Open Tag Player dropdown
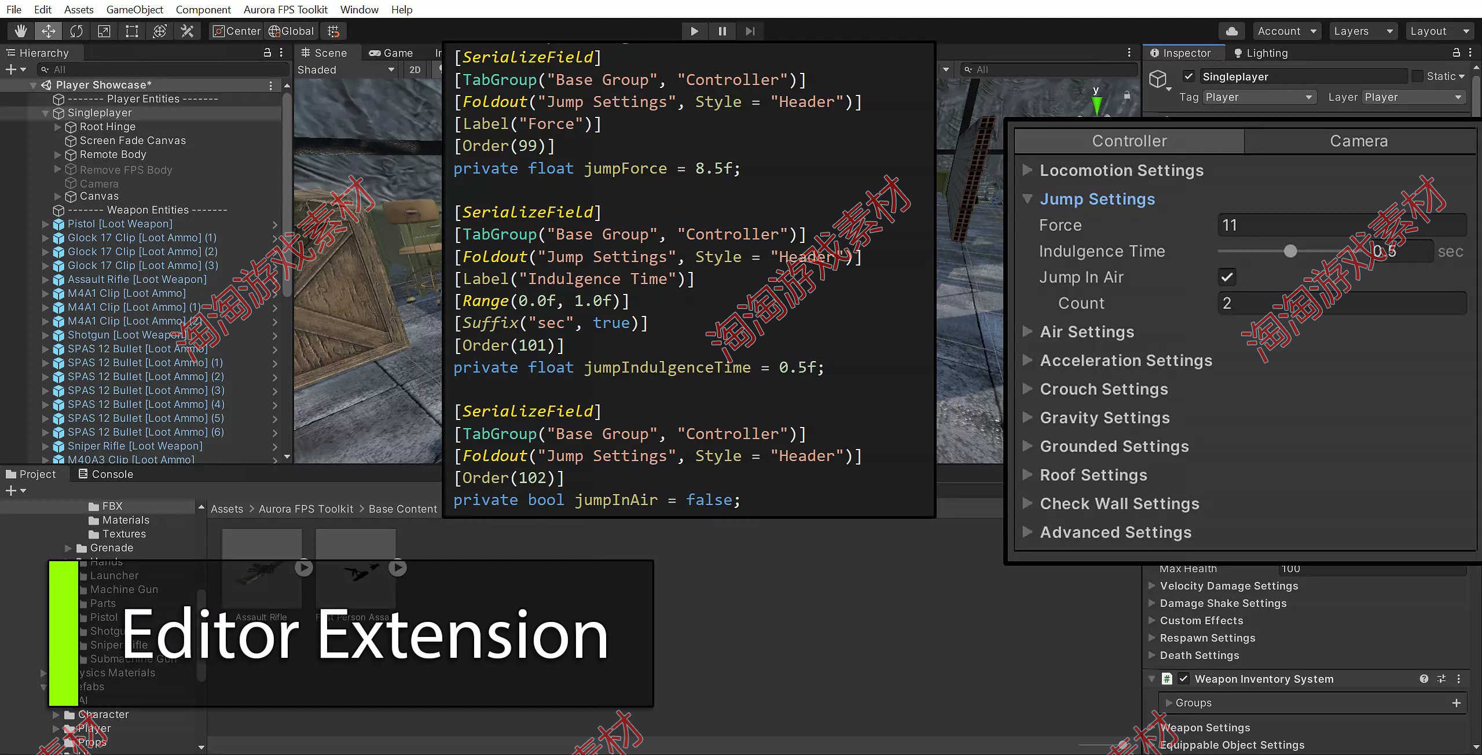 [1259, 97]
